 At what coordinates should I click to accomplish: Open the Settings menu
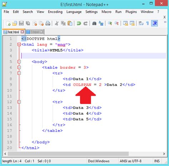coord(92,12)
